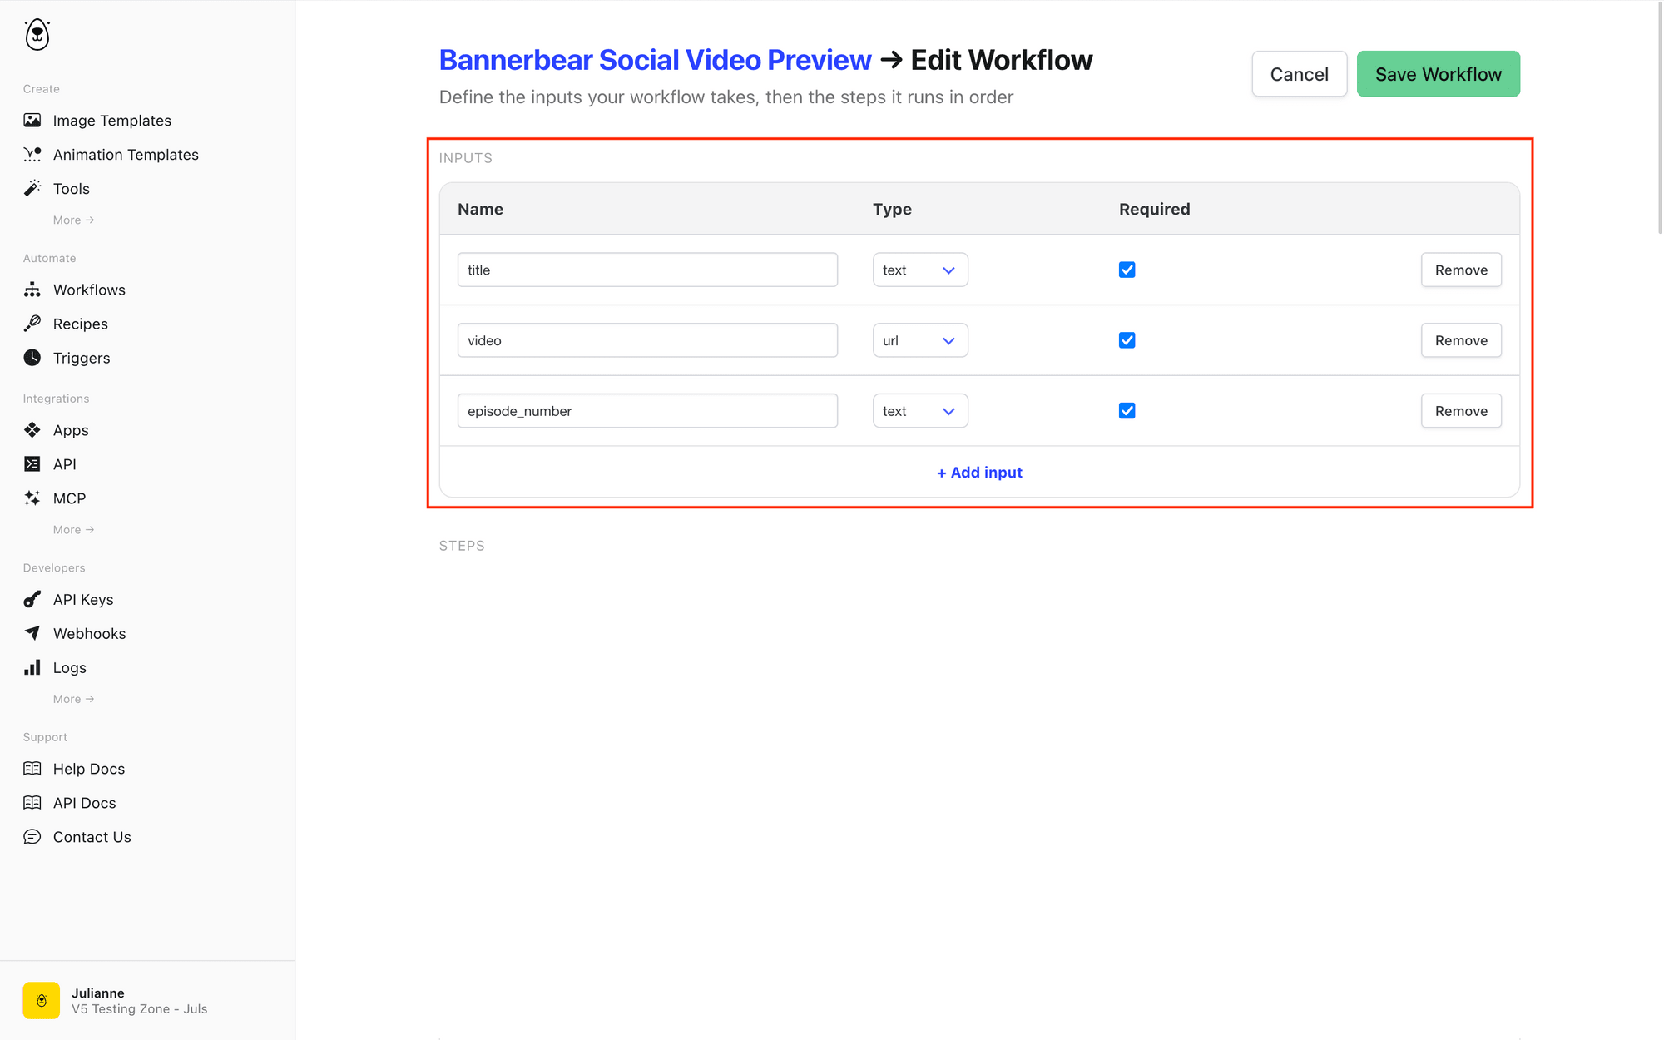Click the API terminal icon

coord(32,464)
